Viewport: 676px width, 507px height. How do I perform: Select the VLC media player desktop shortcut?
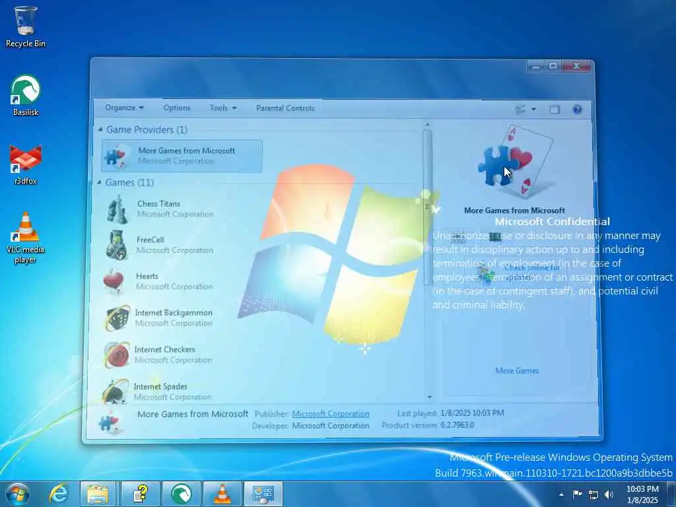[26, 238]
